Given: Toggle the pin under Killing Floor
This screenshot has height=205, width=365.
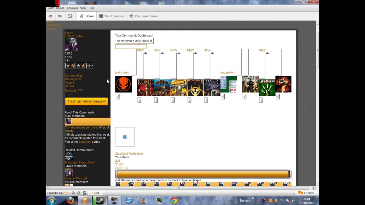Looking at the screenshot, I should (189, 100).
